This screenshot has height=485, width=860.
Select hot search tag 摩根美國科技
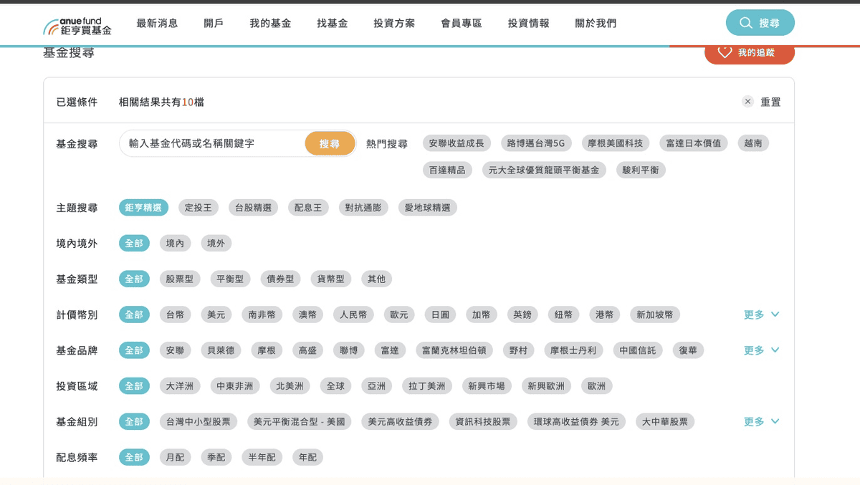point(616,143)
